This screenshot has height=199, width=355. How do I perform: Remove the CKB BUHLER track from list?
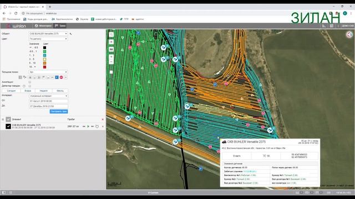pyautogui.click(x=103, y=127)
